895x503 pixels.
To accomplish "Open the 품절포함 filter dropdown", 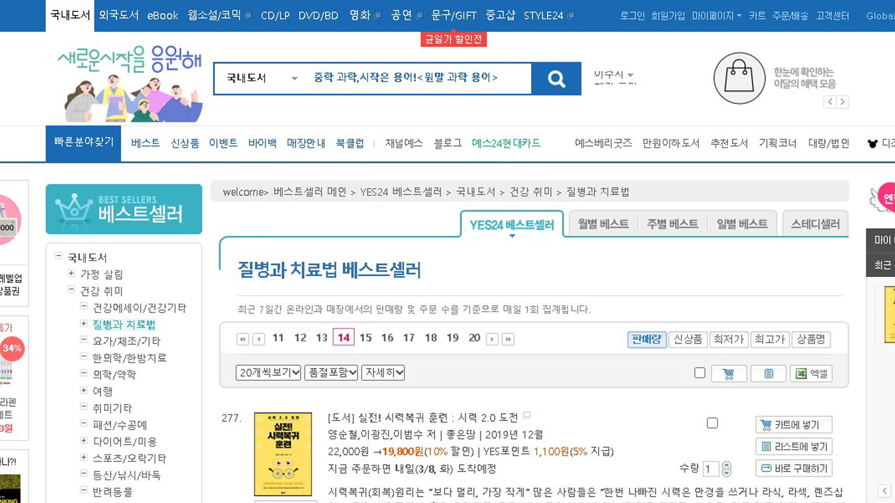I will [x=331, y=373].
